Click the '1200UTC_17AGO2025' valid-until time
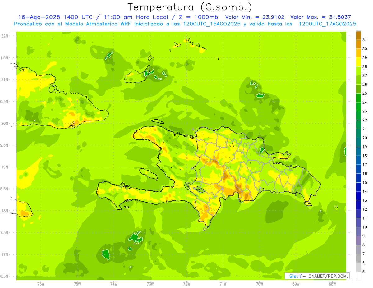 coord(327,24)
